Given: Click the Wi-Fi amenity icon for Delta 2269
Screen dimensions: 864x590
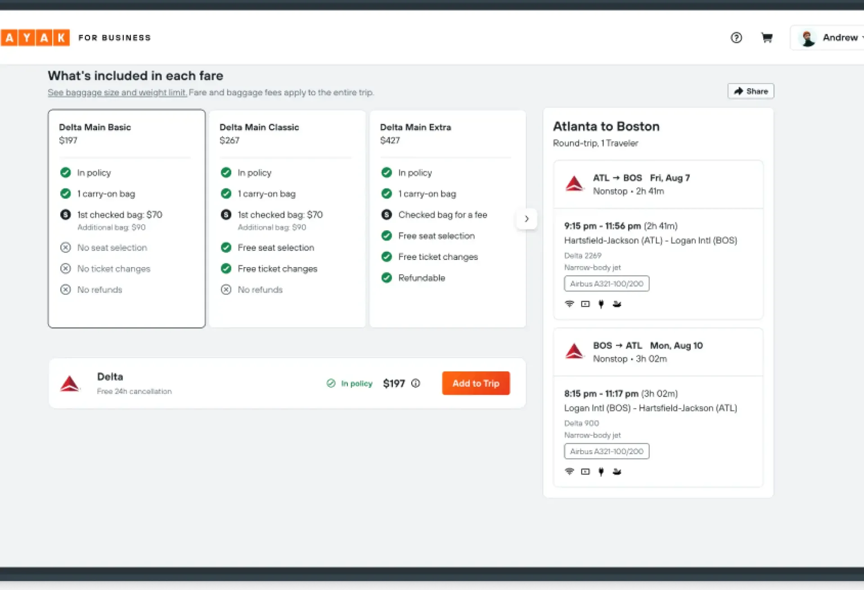Looking at the screenshot, I should (569, 304).
